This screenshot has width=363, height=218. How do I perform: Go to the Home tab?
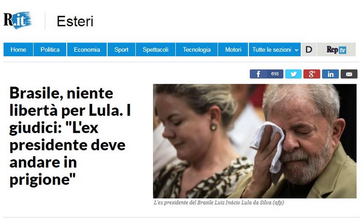[x=18, y=49]
